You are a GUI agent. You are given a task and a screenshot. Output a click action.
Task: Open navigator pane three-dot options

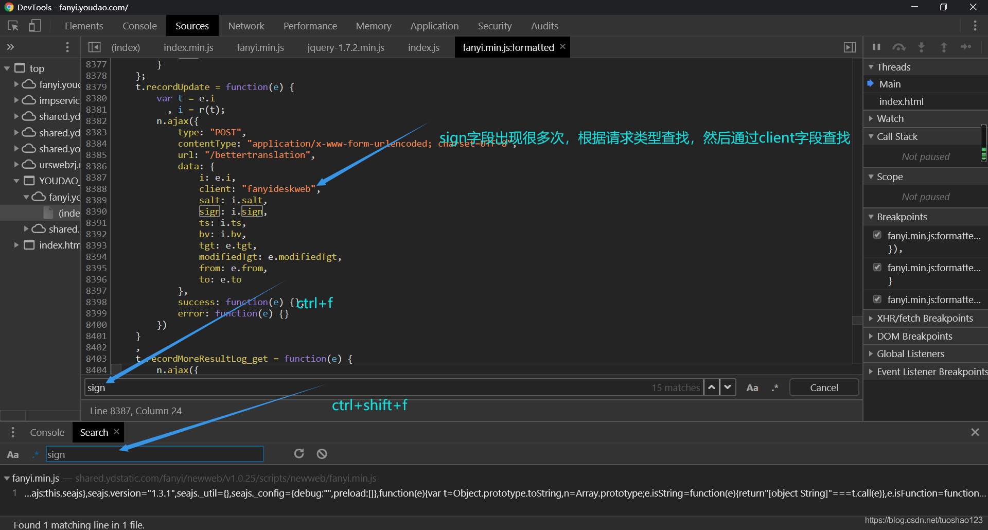pyautogui.click(x=67, y=47)
